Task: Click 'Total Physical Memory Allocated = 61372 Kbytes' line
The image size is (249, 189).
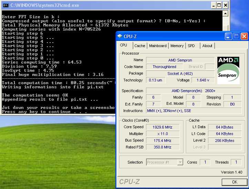Action: click(x=65, y=25)
